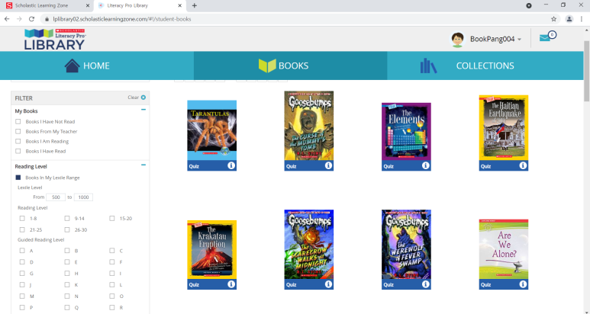Viewport: 590px width, 314px height.
Task: Click Quiz under Tarantulas
Action: click(194, 166)
